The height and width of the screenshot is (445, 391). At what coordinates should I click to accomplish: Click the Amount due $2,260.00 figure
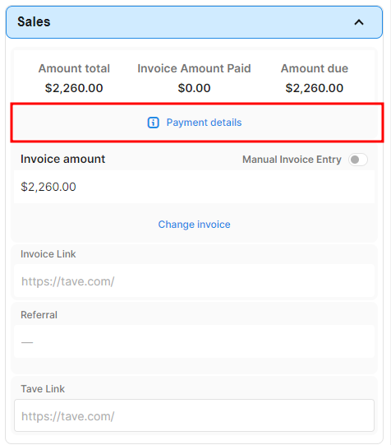click(315, 88)
